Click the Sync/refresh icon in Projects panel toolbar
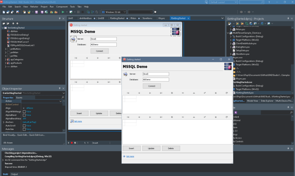 click(x=247, y=24)
